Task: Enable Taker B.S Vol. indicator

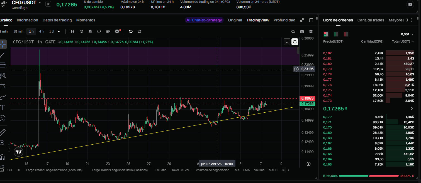Action: click(x=181, y=170)
